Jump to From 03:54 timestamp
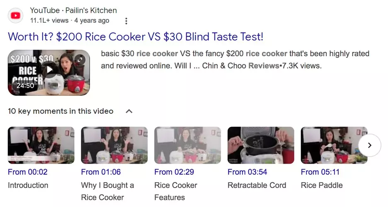Image resolution: width=388 pixels, height=207 pixels. tap(247, 172)
